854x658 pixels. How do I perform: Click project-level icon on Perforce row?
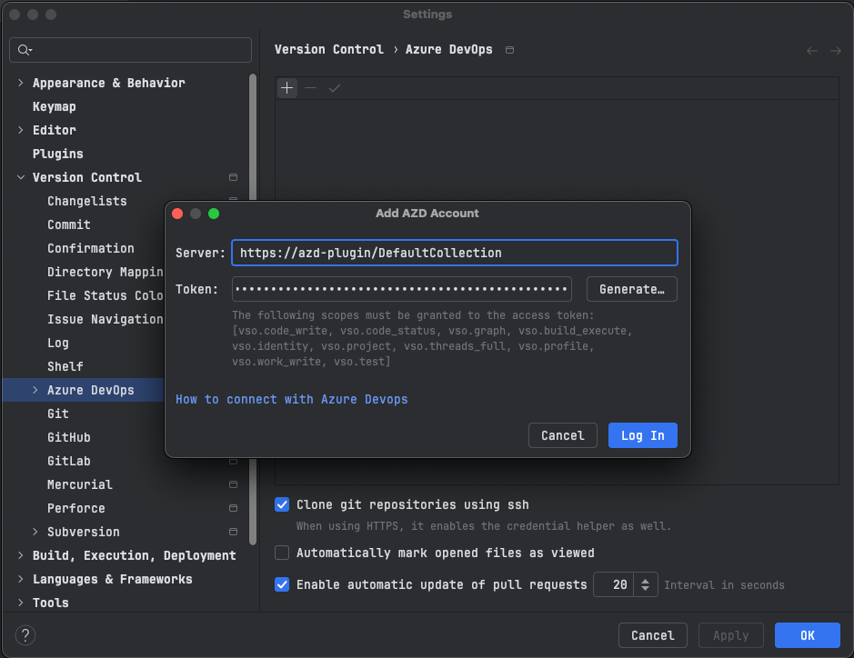[x=233, y=508]
